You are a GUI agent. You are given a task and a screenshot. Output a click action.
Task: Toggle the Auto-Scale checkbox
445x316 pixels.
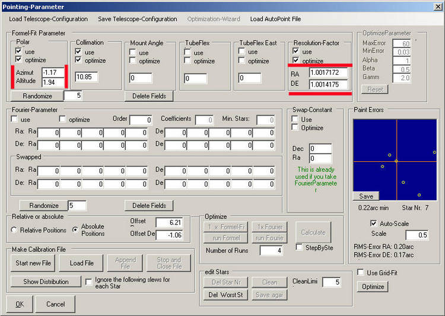373,224
